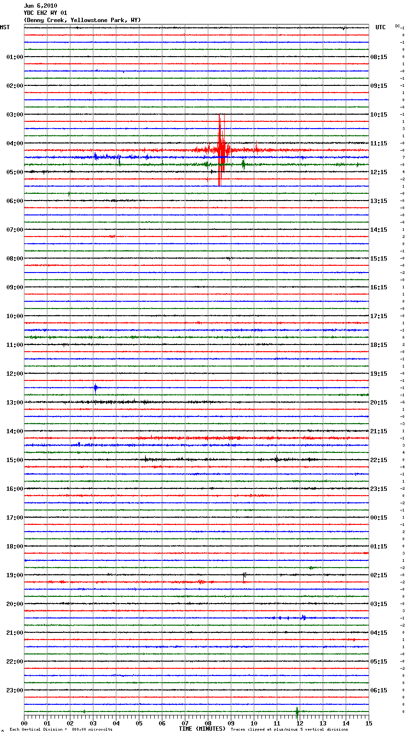Click the 12:00 MST time label
The width and height of the screenshot is (407, 736).
14,374
